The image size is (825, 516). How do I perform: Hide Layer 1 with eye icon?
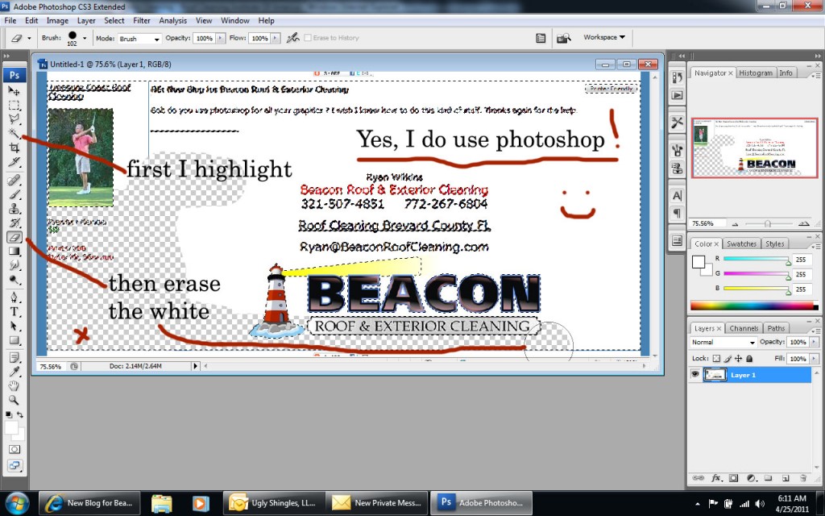[x=694, y=375]
